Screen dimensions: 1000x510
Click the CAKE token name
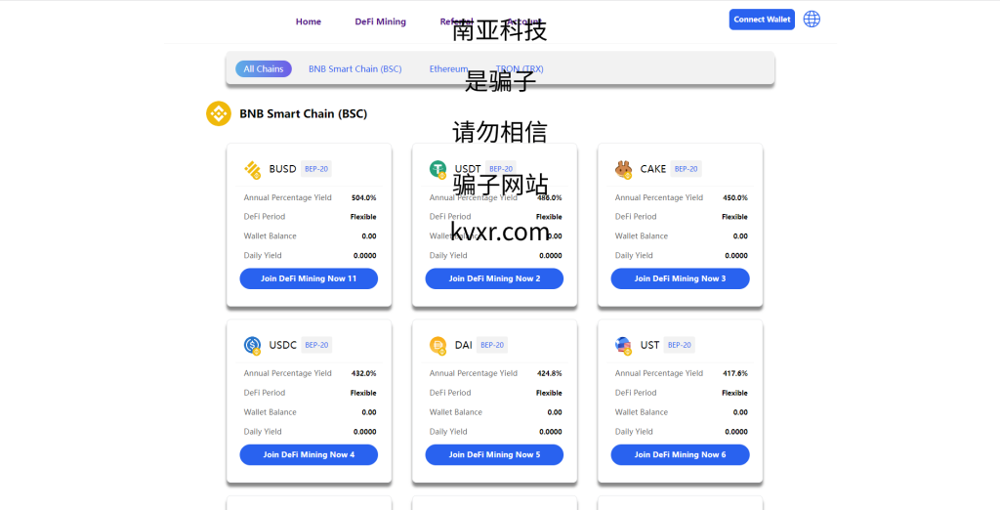click(x=653, y=169)
